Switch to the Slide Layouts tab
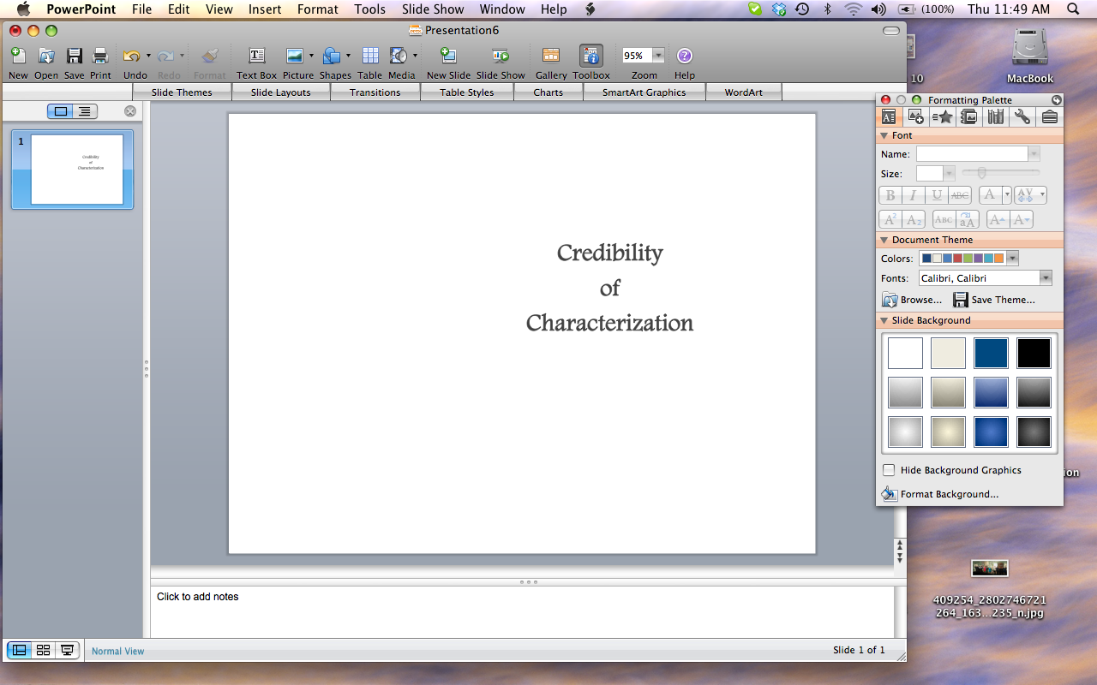Image resolution: width=1097 pixels, height=685 pixels. pos(281,92)
